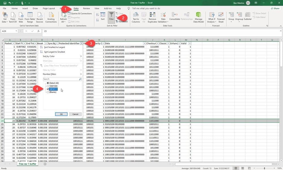Click the vertical scrollbar thumb
Viewport: 283px width, 170px height.
click(281, 54)
